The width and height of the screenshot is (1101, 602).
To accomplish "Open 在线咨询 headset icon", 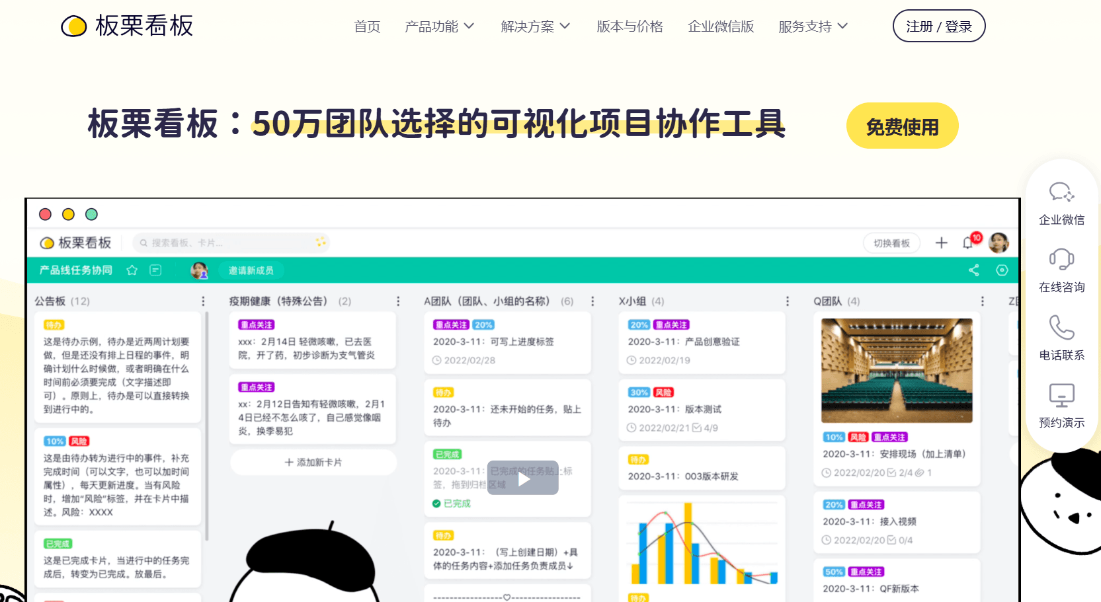I will click(x=1061, y=259).
